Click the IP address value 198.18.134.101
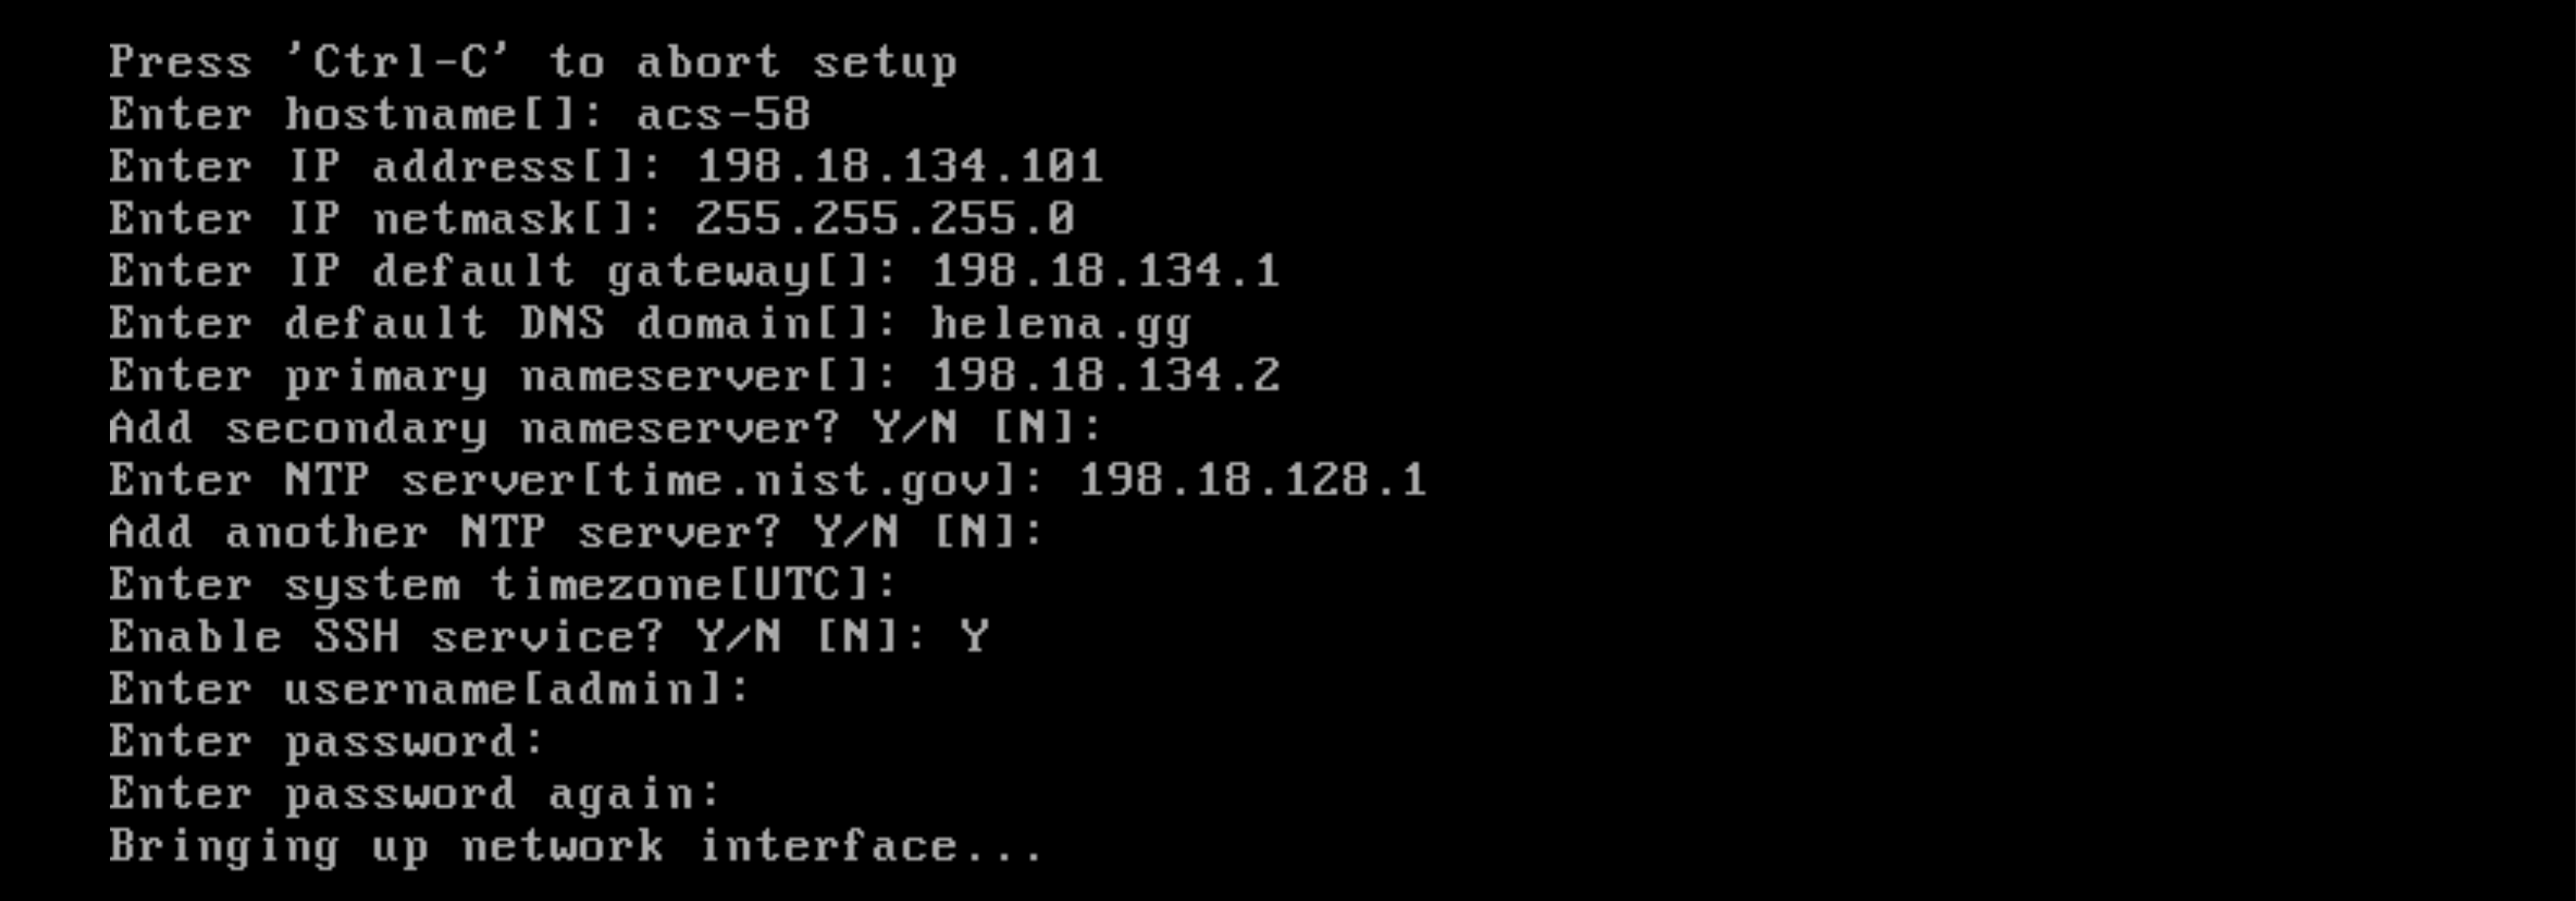This screenshot has height=901, width=2576. point(899,166)
